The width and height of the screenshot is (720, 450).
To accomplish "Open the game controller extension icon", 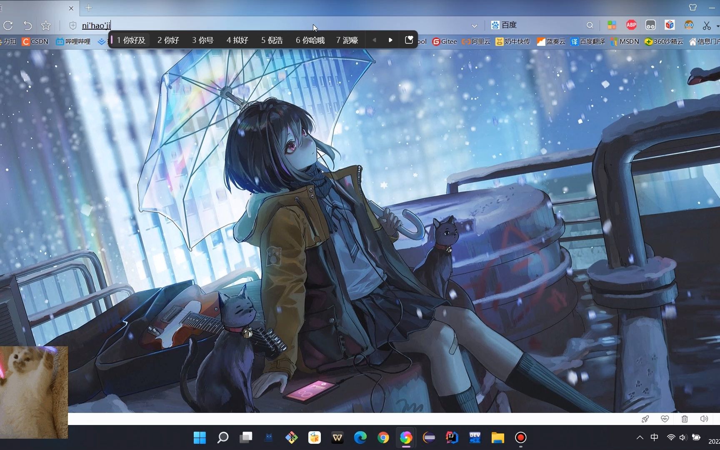I will point(650,25).
